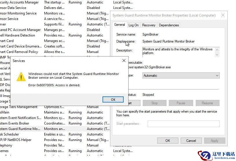Image resolution: width=236 pixels, height=161 pixels.
Task: Open the Automatic startup type dropdown
Action: point(181,76)
